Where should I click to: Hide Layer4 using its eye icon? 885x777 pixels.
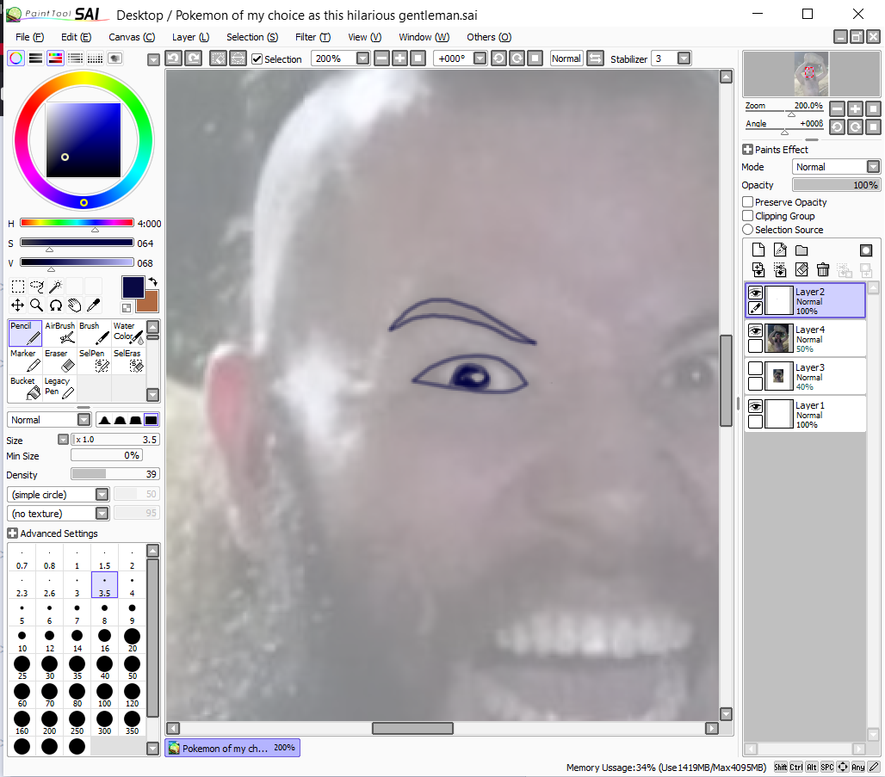[x=755, y=330]
